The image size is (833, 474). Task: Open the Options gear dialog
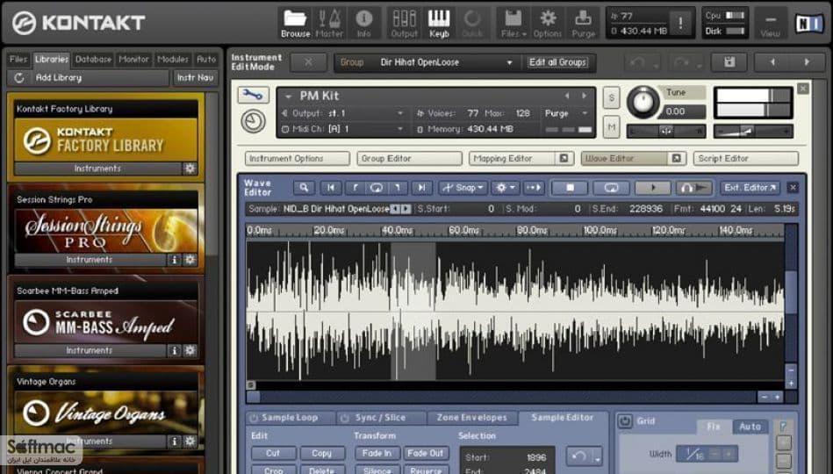point(547,24)
